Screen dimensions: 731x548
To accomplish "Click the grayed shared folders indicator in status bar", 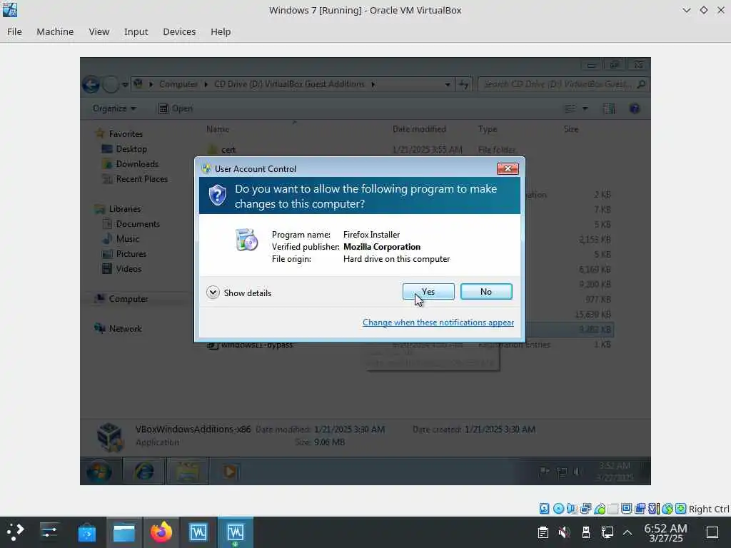I will click(613, 508).
